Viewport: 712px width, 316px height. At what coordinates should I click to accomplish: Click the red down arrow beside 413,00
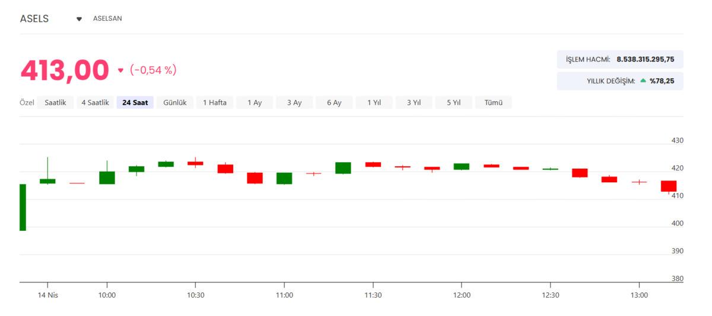(120, 70)
